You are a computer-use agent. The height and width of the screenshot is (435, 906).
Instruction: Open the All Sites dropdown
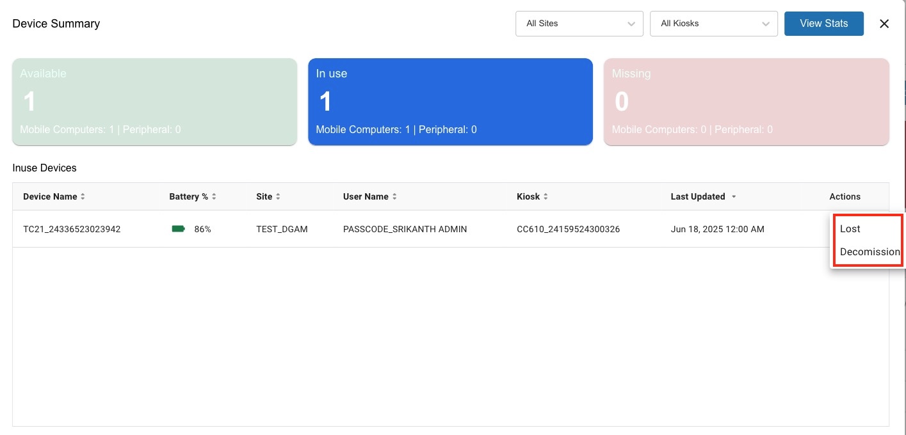(579, 24)
